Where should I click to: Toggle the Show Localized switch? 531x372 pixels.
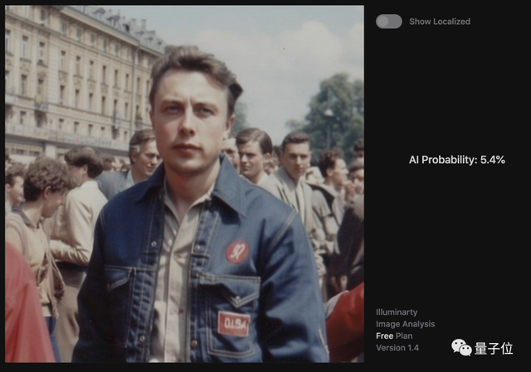point(388,22)
